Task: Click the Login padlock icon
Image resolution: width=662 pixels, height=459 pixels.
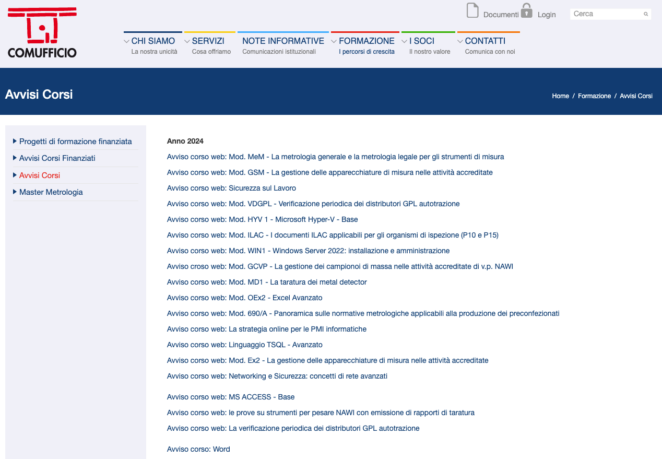Action: click(x=527, y=10)
